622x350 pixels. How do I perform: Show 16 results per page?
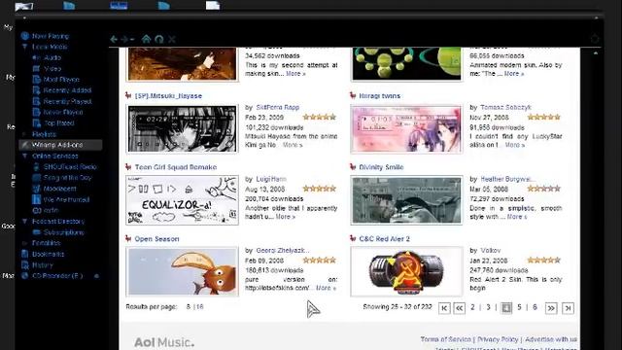click(200, 307)
